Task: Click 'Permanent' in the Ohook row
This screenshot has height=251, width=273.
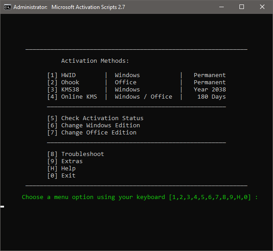Action: 210,82
